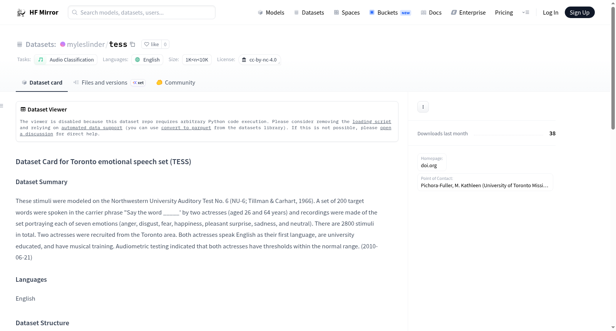Viewport: 616px width, 331px height.
Task: Click the English language tag
Action: [x=147, y=60]
